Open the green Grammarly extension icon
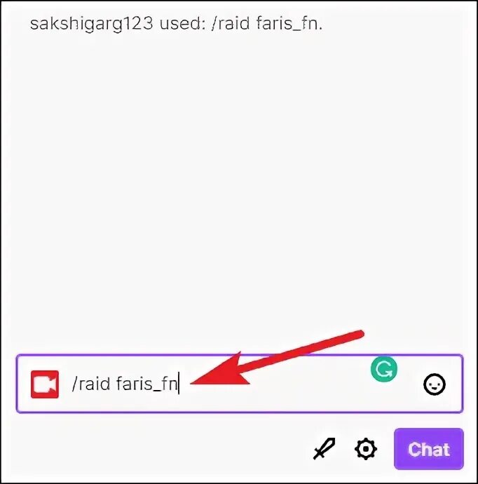 (x=384, y=368)
